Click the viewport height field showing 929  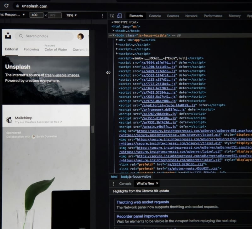click(54, 15)
